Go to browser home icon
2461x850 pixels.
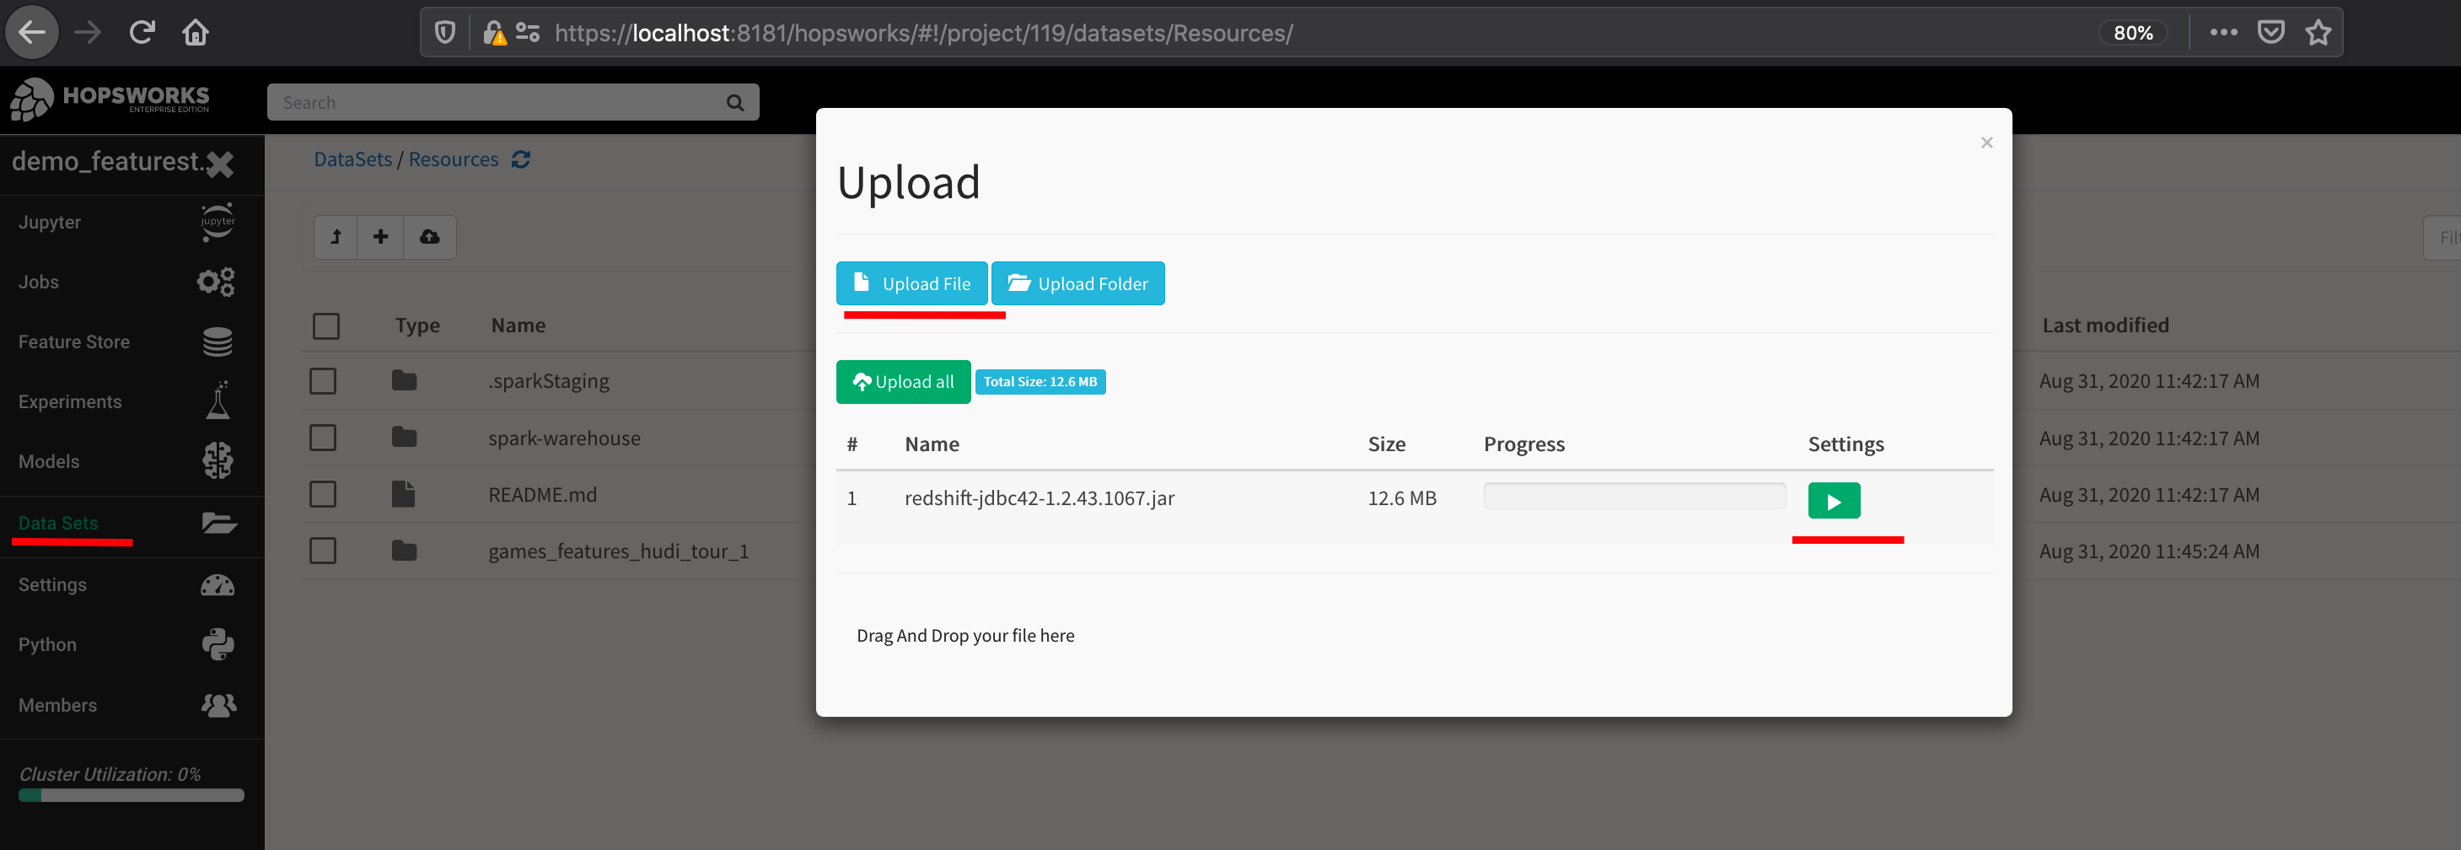(x=196, y=33)
